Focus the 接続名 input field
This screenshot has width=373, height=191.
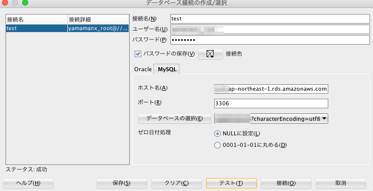coord(270,19)
